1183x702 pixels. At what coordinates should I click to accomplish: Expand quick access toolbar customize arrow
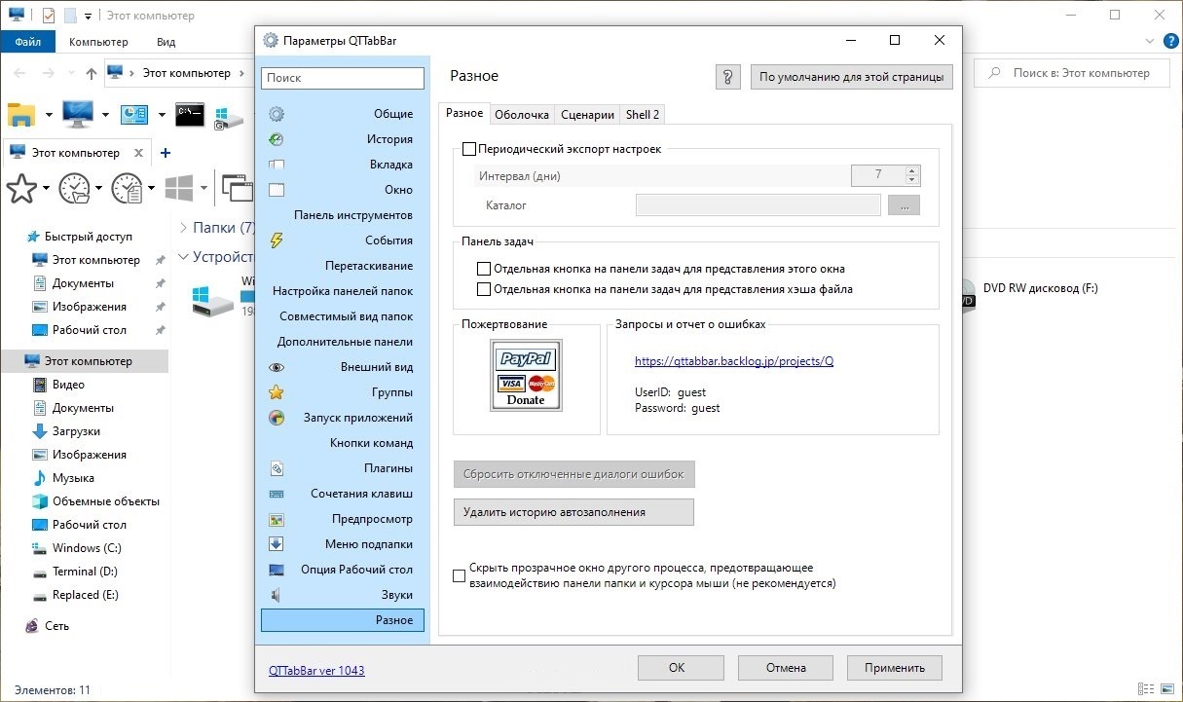88,17
